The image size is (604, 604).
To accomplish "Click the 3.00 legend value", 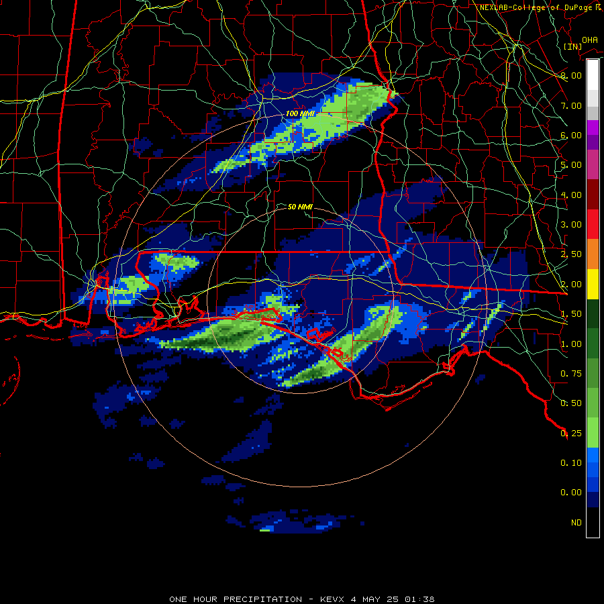I will click(x=571, y=225).
